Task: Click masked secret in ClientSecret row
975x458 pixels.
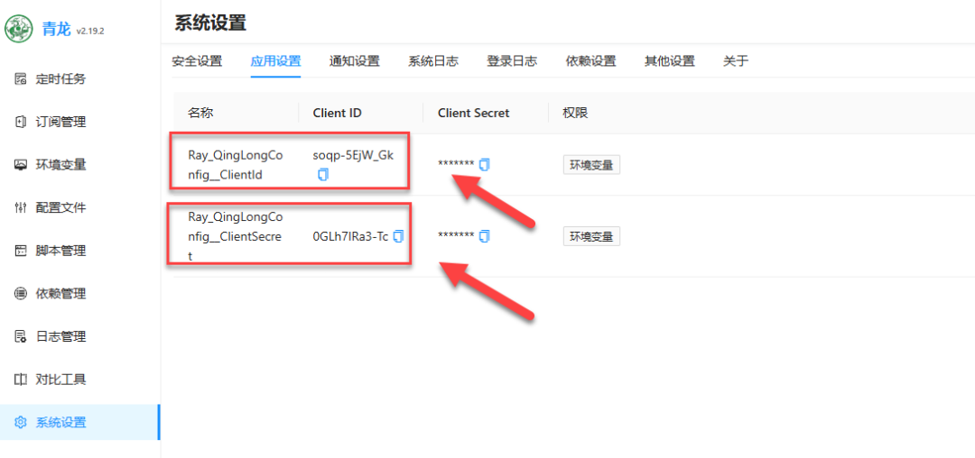Action: 457,236
